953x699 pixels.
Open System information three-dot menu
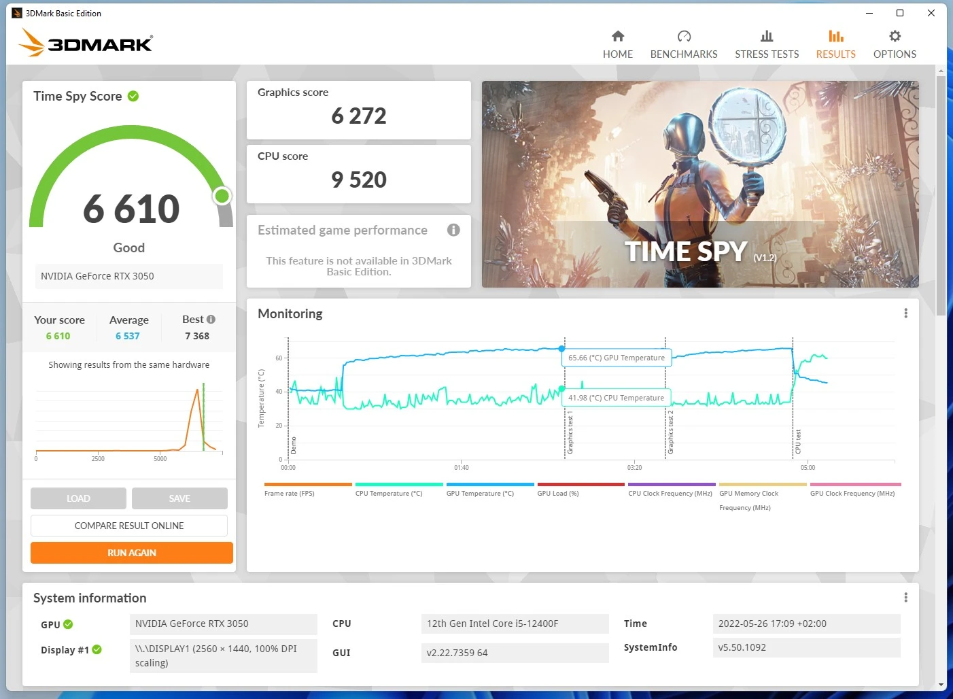[905, 598]
